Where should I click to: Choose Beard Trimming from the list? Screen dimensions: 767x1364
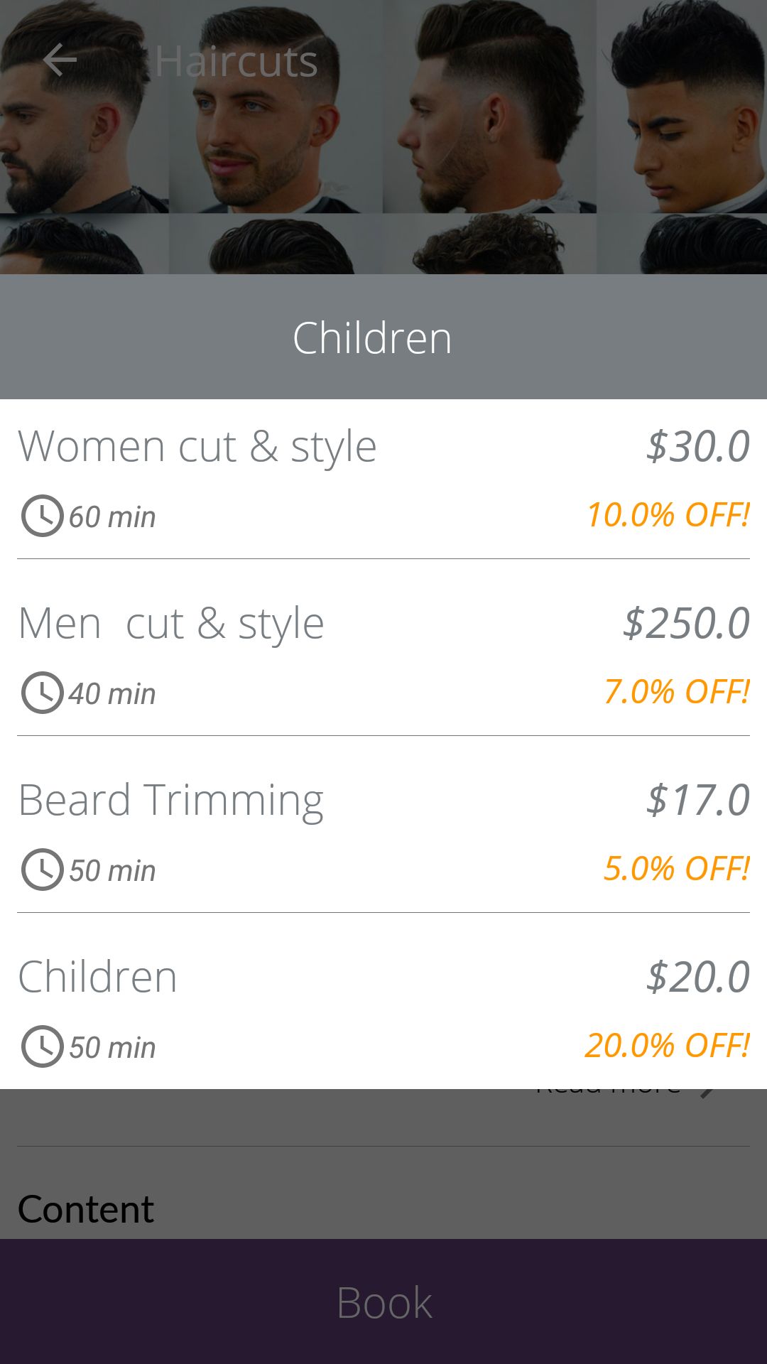170,801
